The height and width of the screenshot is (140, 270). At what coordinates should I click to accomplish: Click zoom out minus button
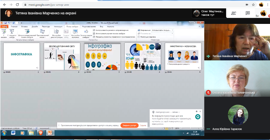coord(181,128)
